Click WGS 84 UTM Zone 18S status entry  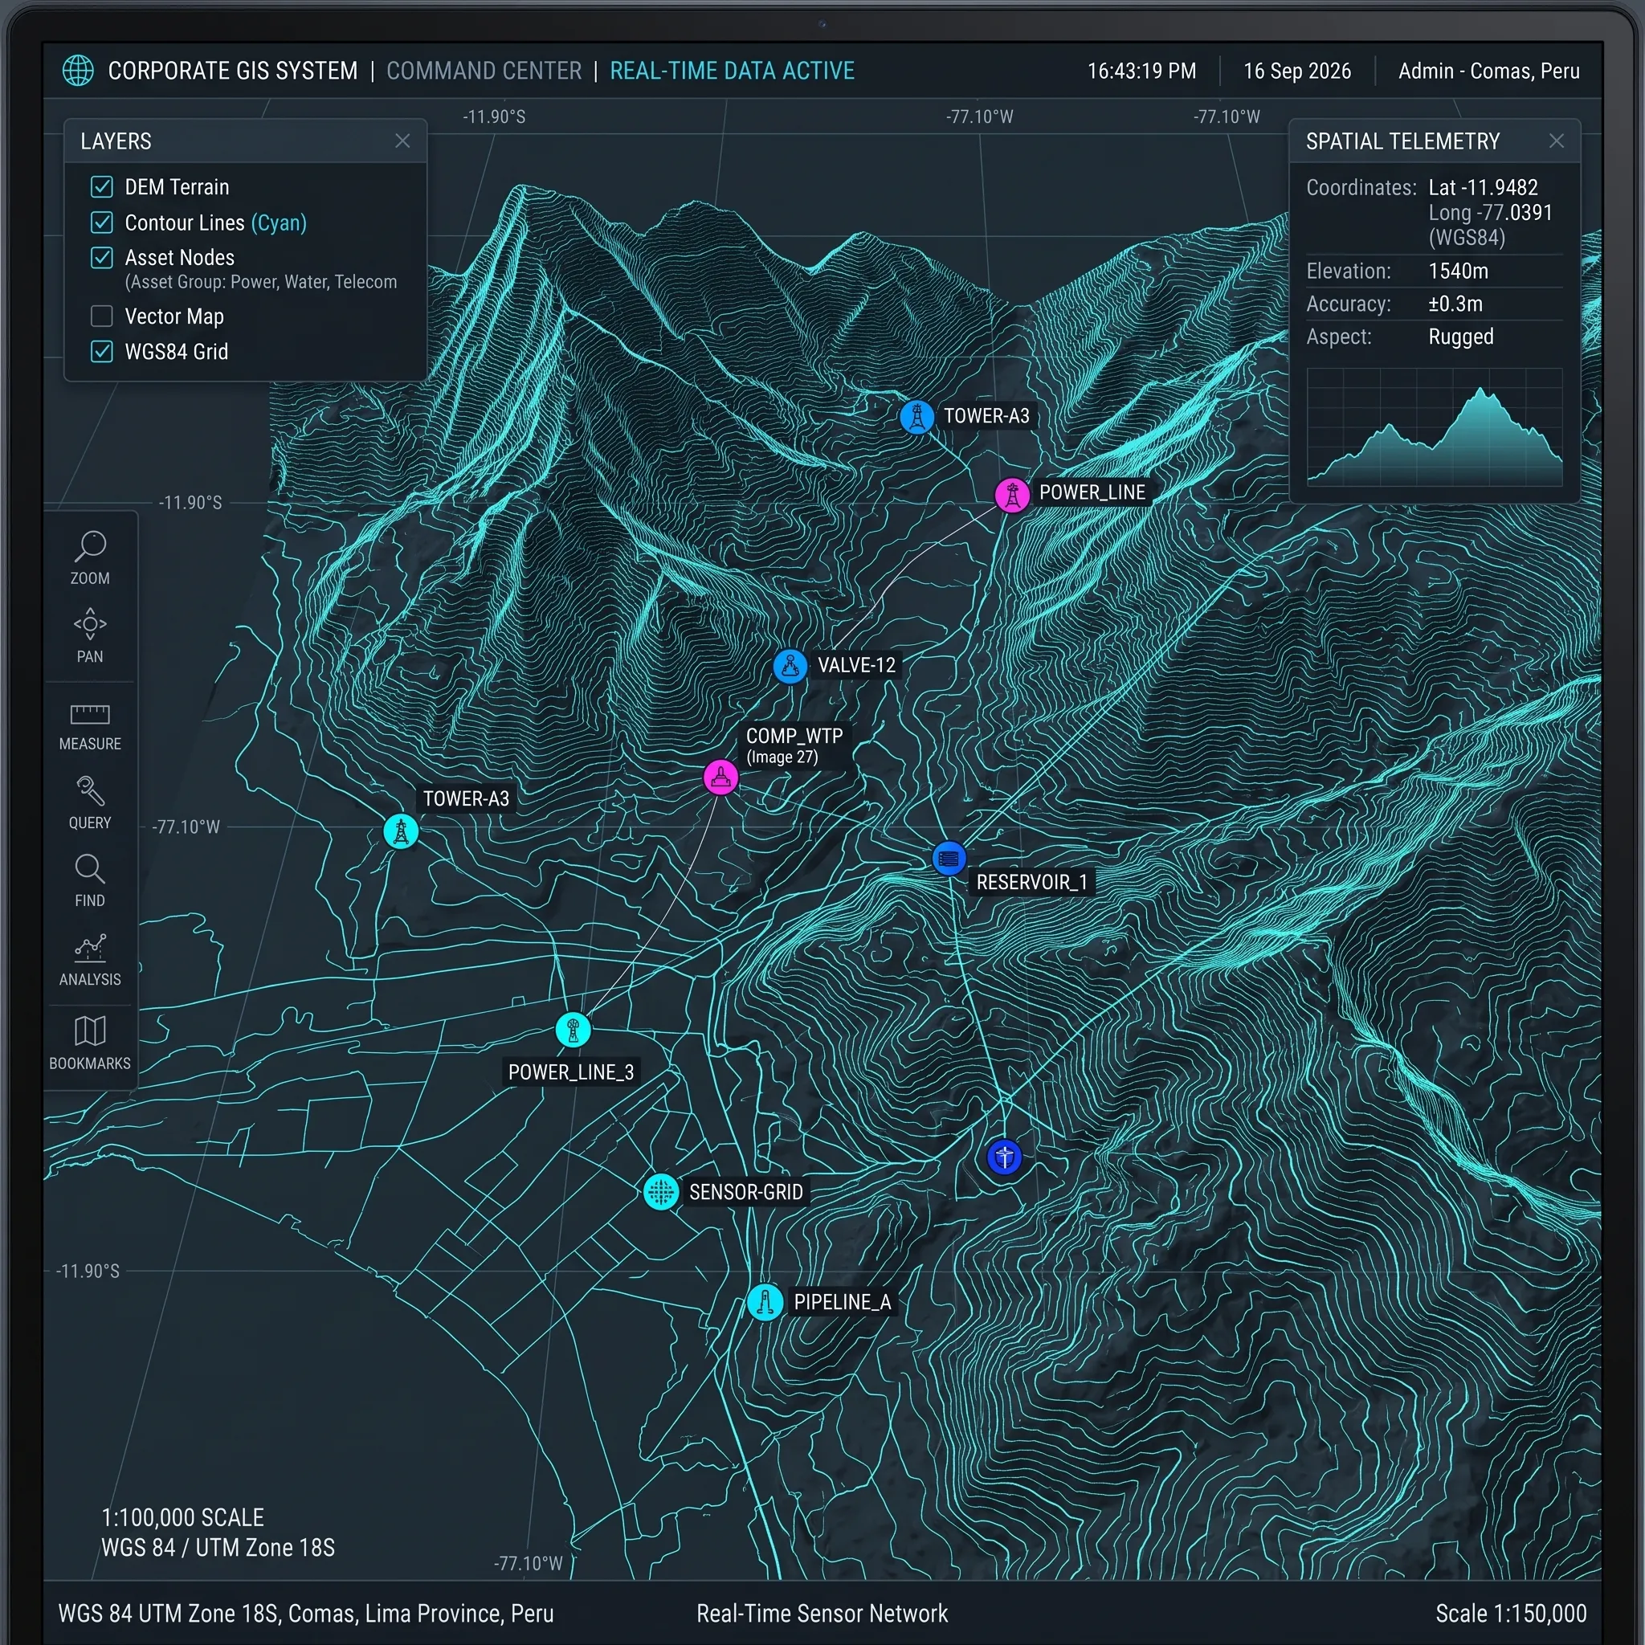click(306, 1614)
